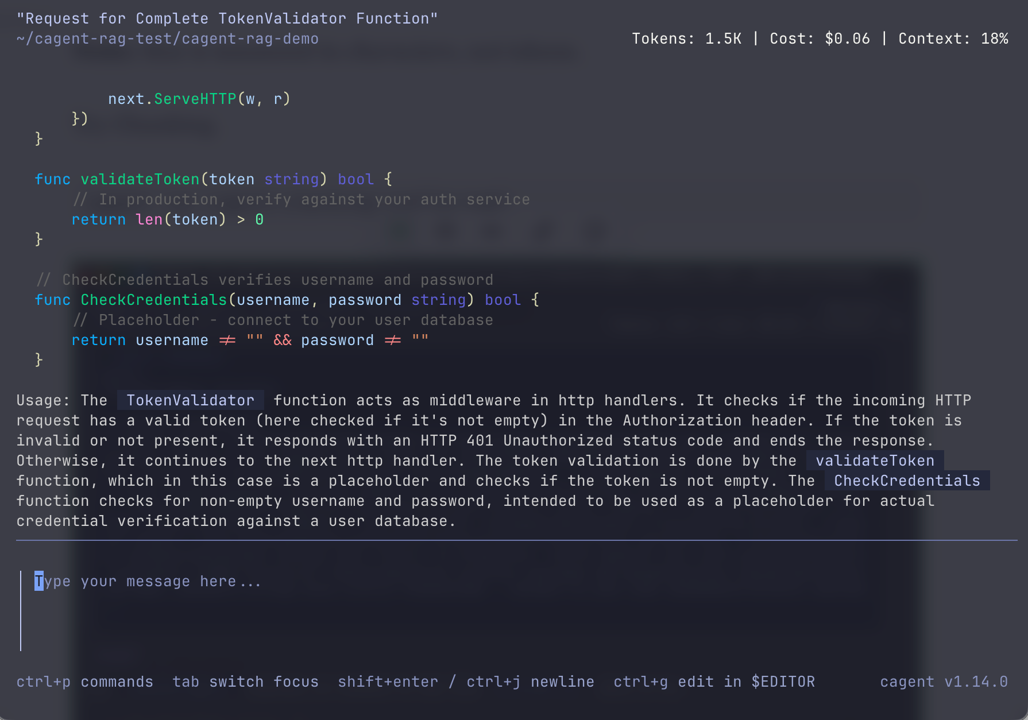This screenshot has width=1028, height=720.
Task: Click the func CheckCredentials declaration line
Action: pos(287,300)
